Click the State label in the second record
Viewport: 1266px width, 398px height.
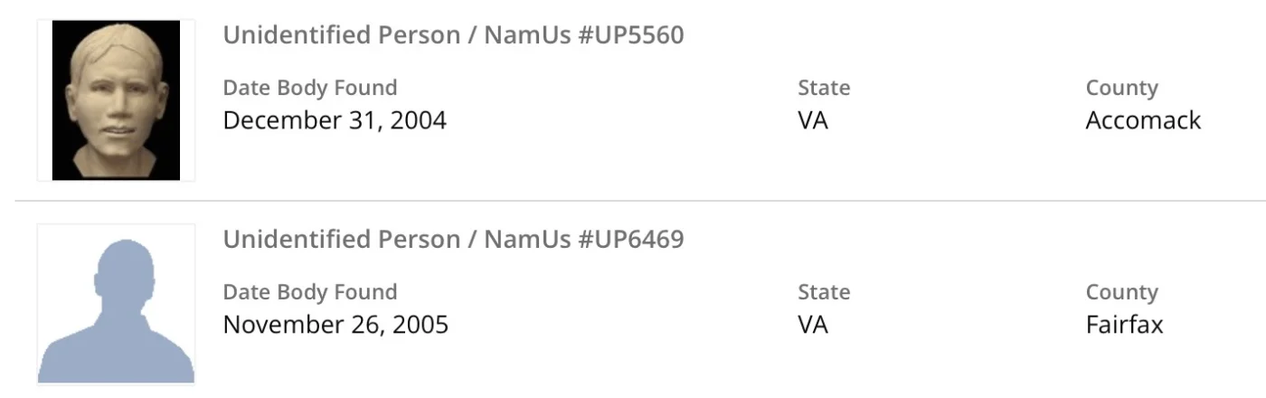pyautogui.click(x=824, y=292)
